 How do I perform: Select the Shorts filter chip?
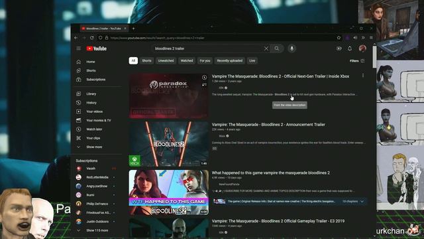point(146,60)
